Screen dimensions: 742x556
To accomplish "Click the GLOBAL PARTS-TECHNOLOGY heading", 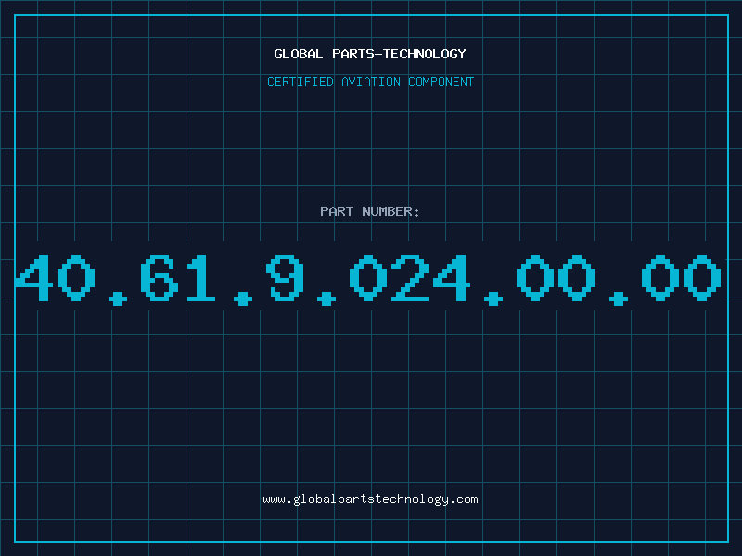I will click(370, 54).
